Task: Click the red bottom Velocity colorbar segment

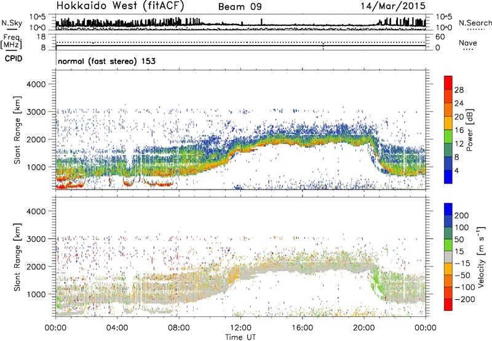Action: 448,305
